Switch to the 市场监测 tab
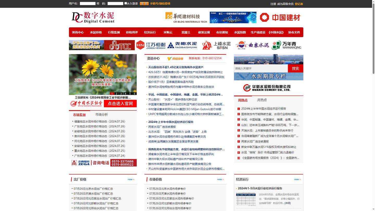Viewport: 375px width, 211px height. [x=79, y=115]
